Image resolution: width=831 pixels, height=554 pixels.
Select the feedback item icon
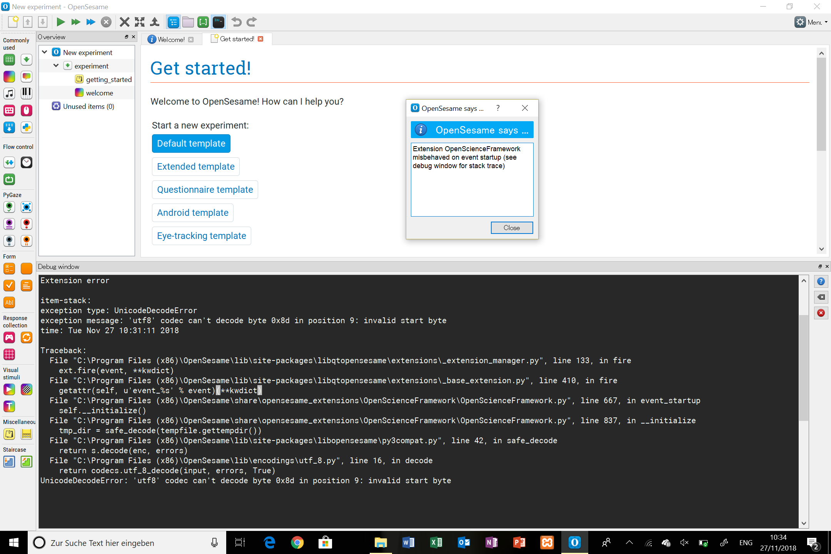[x=26, y=77]
